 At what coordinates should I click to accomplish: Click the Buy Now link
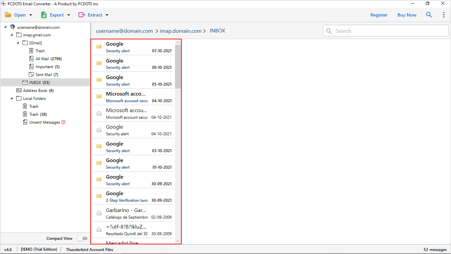click(x=407, y=15)
